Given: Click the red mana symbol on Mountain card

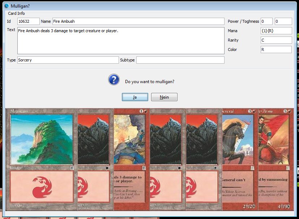Looking at the screenshot, I should 42,187.
